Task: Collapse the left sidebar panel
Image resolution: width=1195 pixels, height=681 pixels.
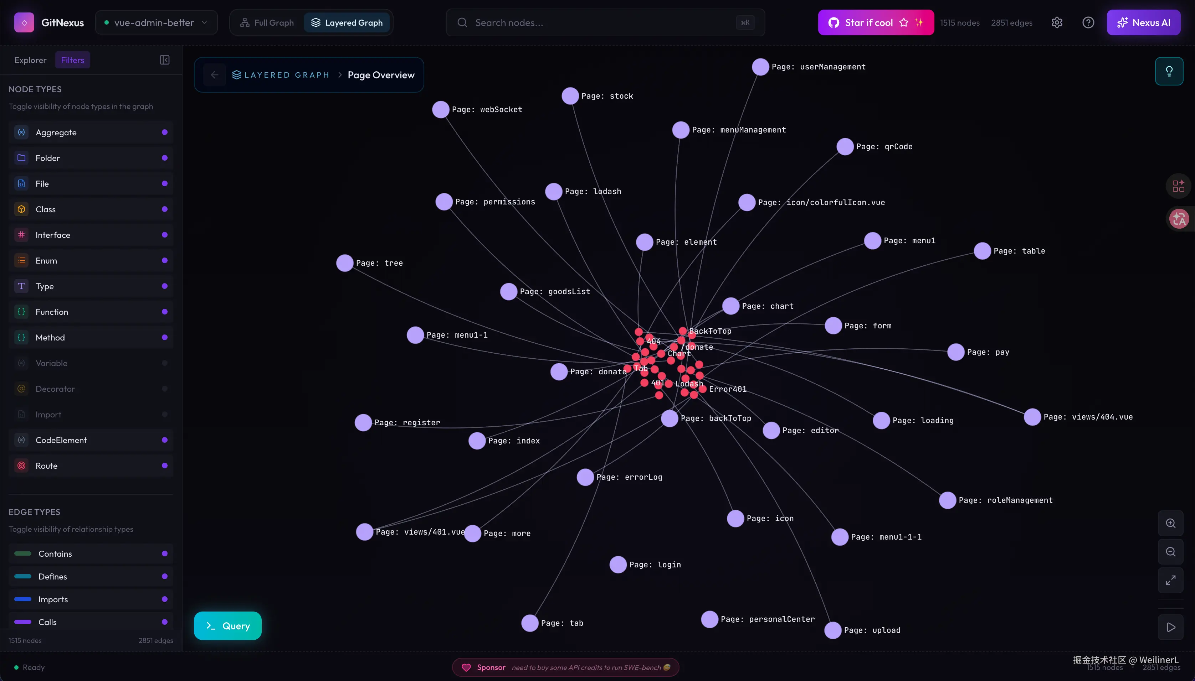Action: tap(165, 60)
